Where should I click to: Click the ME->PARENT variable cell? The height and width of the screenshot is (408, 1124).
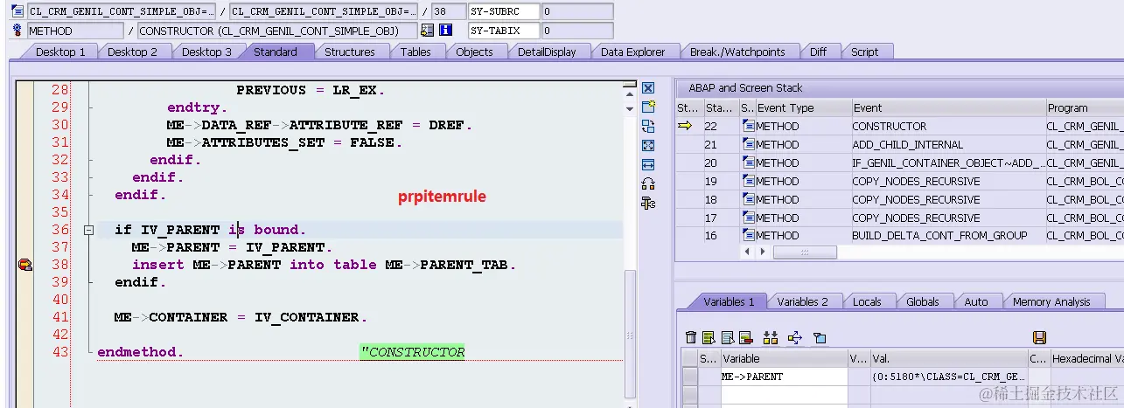tap(784, 377)
